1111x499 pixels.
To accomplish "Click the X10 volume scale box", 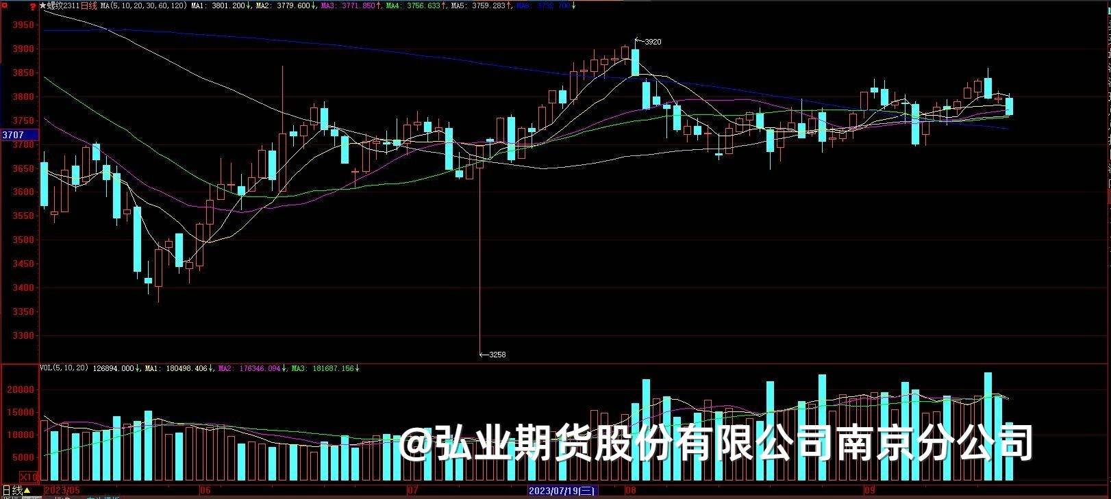I will point(28,476).
